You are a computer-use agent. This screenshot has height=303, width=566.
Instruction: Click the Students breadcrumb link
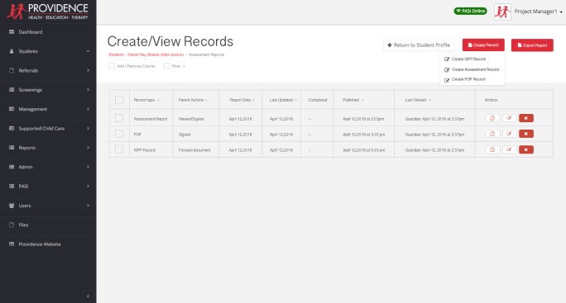click(116, 54)
